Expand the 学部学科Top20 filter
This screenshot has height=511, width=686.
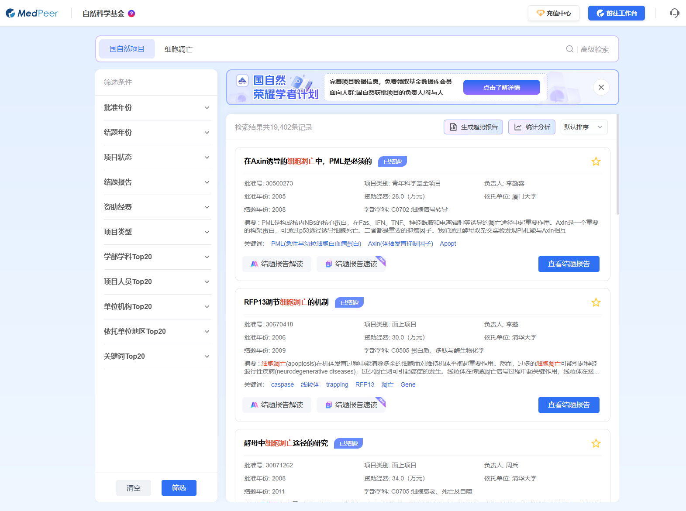157,257
